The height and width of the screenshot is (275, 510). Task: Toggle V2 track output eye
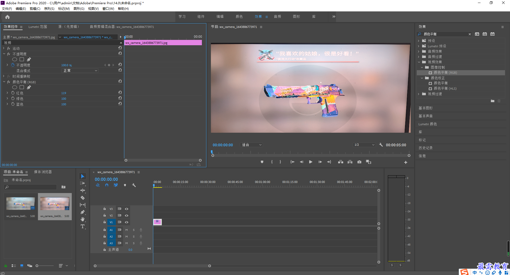(127, 215)
